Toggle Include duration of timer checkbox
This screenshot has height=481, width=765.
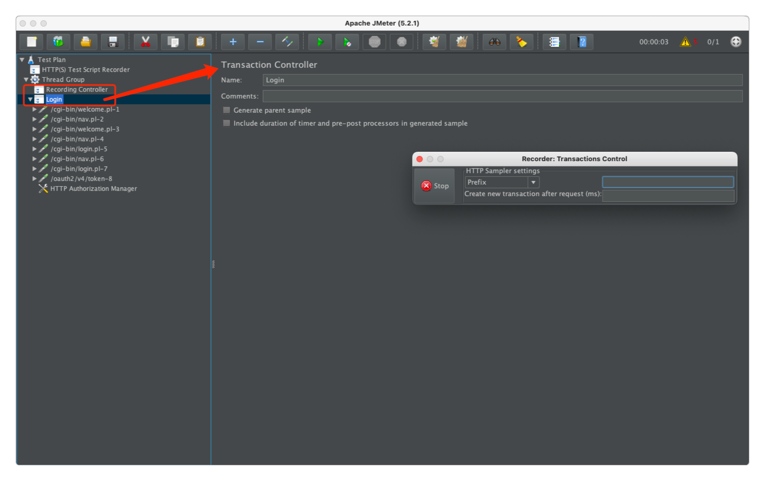click(x=227, y=123)
